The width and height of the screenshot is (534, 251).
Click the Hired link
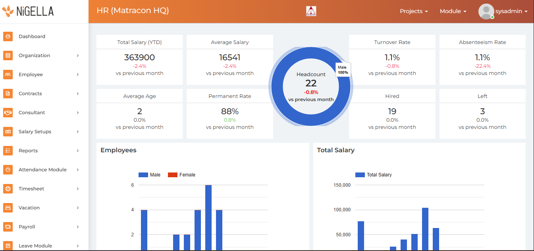[392, 96]
